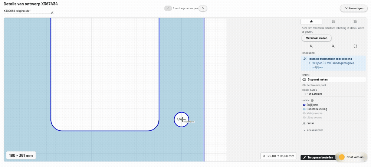Toggle the raster grid option
This screenshot has height=167, width=371.
304,124
